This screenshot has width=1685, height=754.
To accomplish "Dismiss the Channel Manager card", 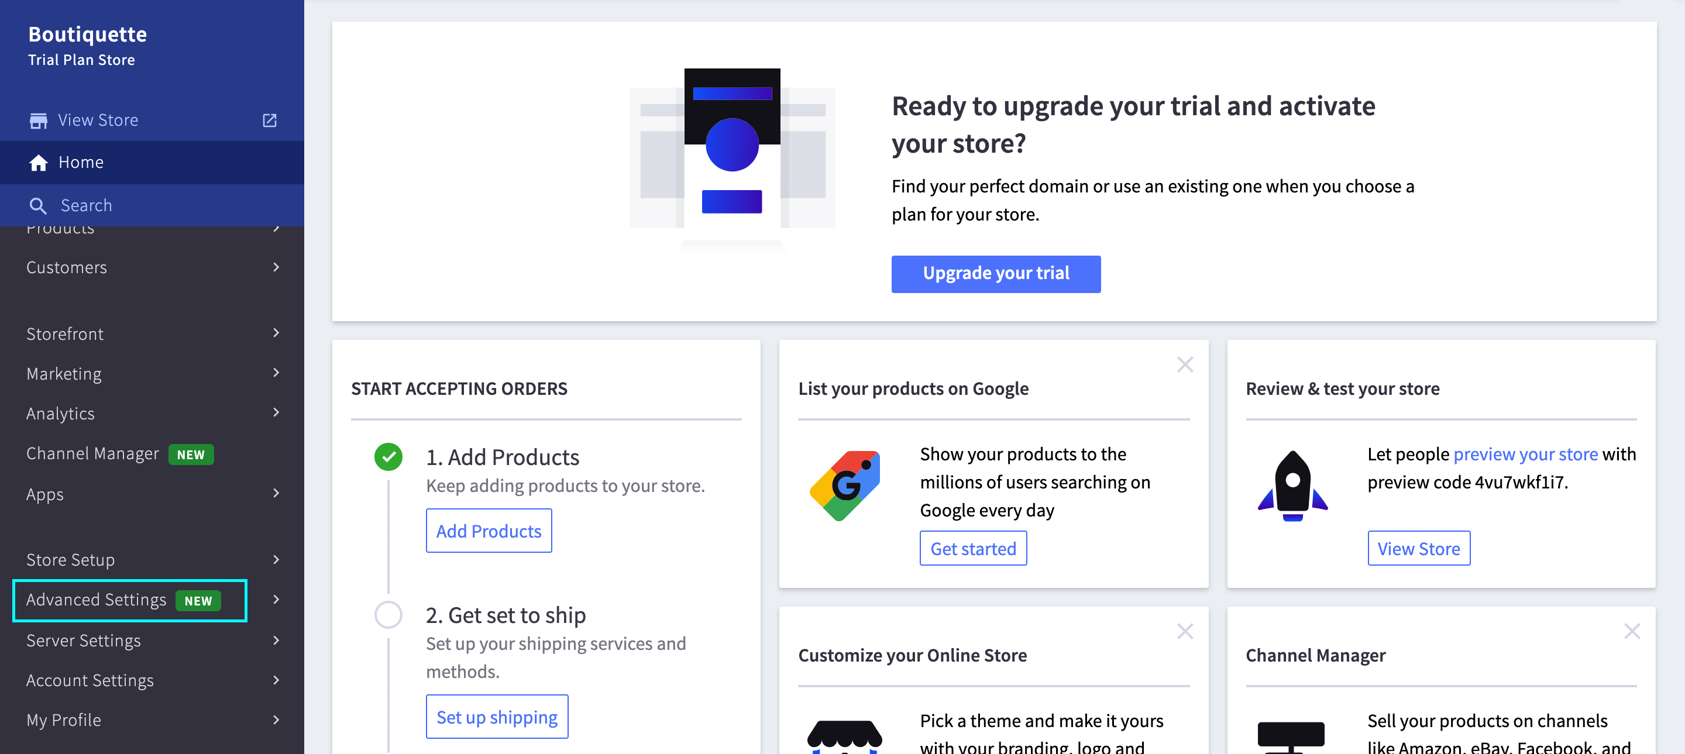I will pyautogui.click(x=1631, y=632).
